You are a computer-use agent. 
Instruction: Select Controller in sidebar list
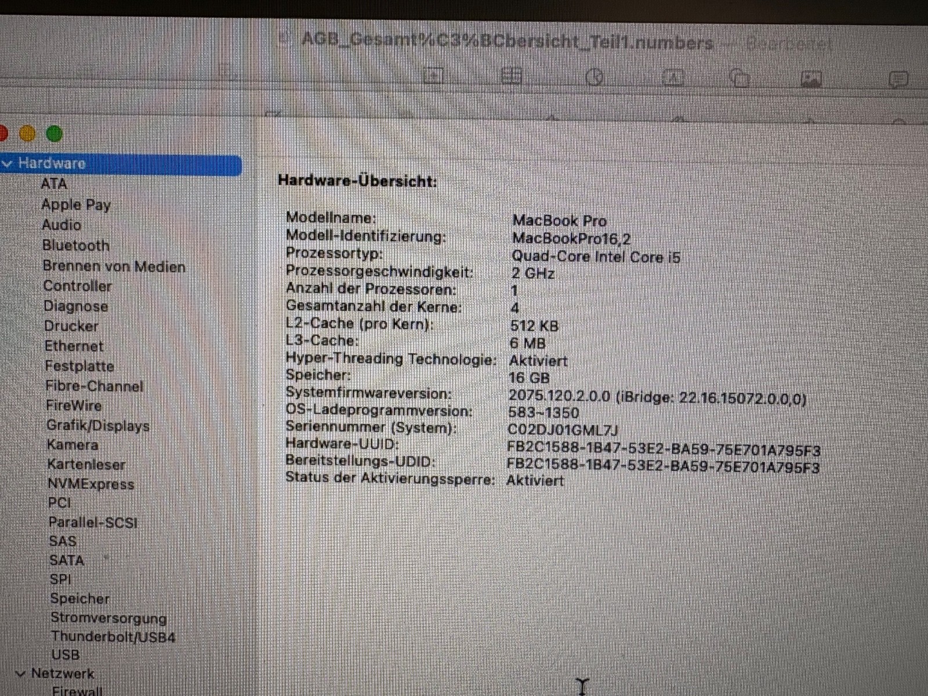click(x=77, y=286)
